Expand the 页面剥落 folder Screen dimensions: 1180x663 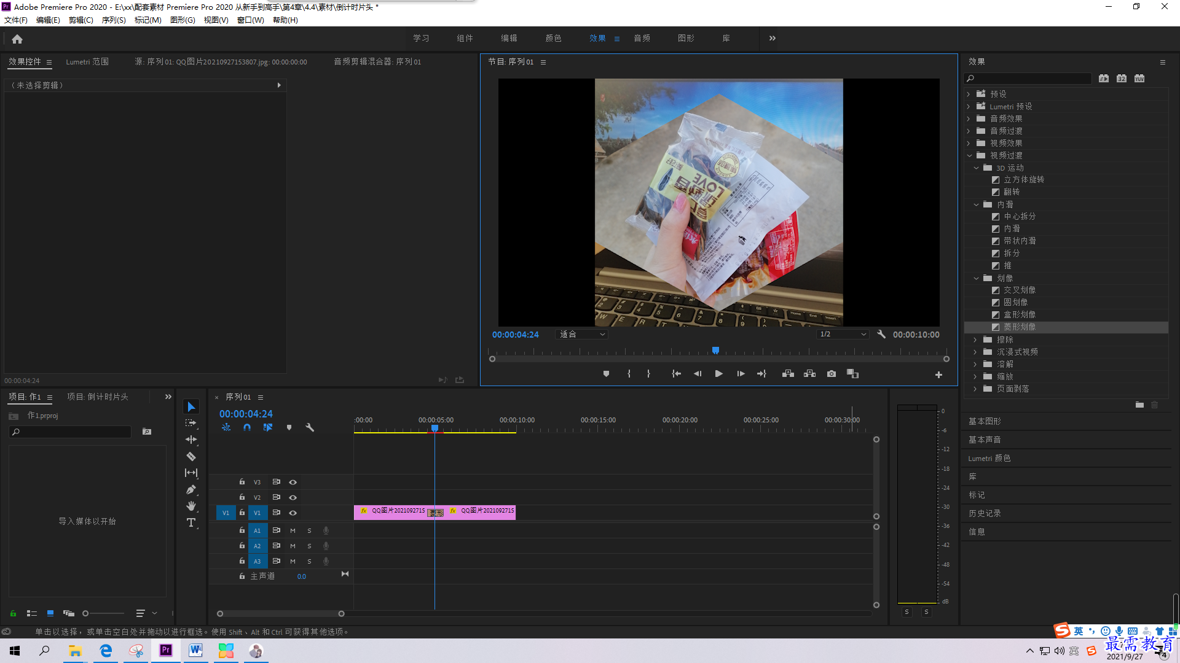[x=975, y=389]
